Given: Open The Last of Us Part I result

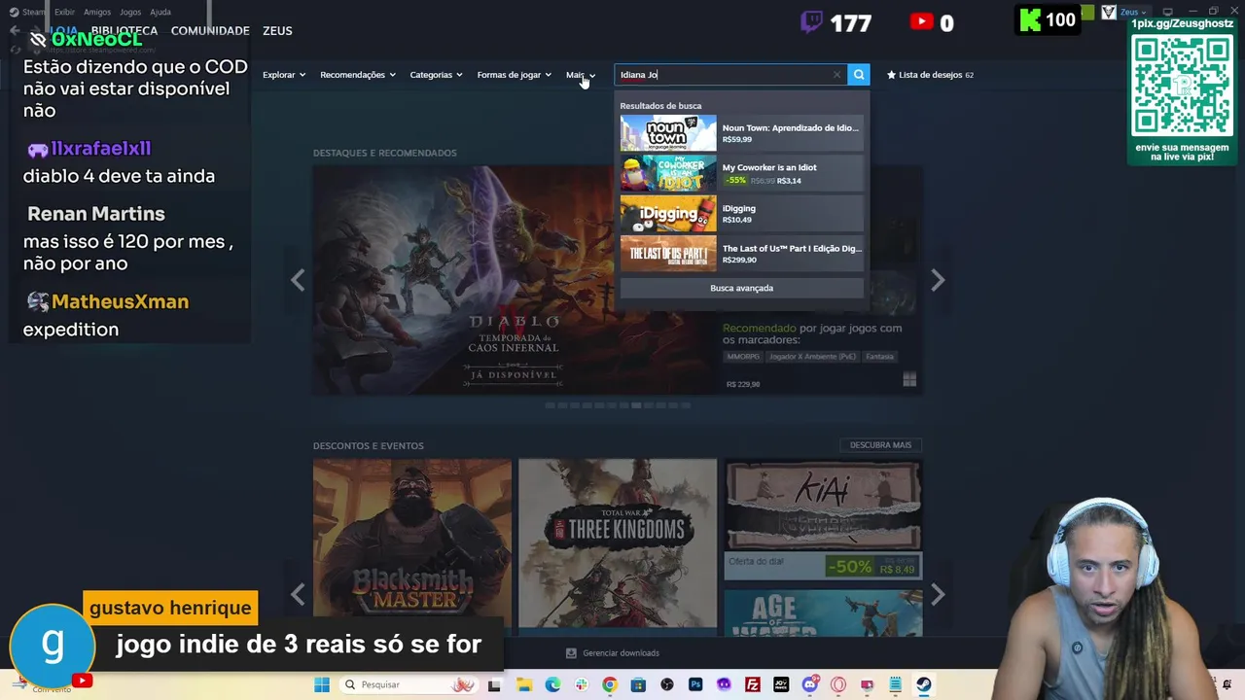Looking at the screenshot, I should (x=741, y=254).
